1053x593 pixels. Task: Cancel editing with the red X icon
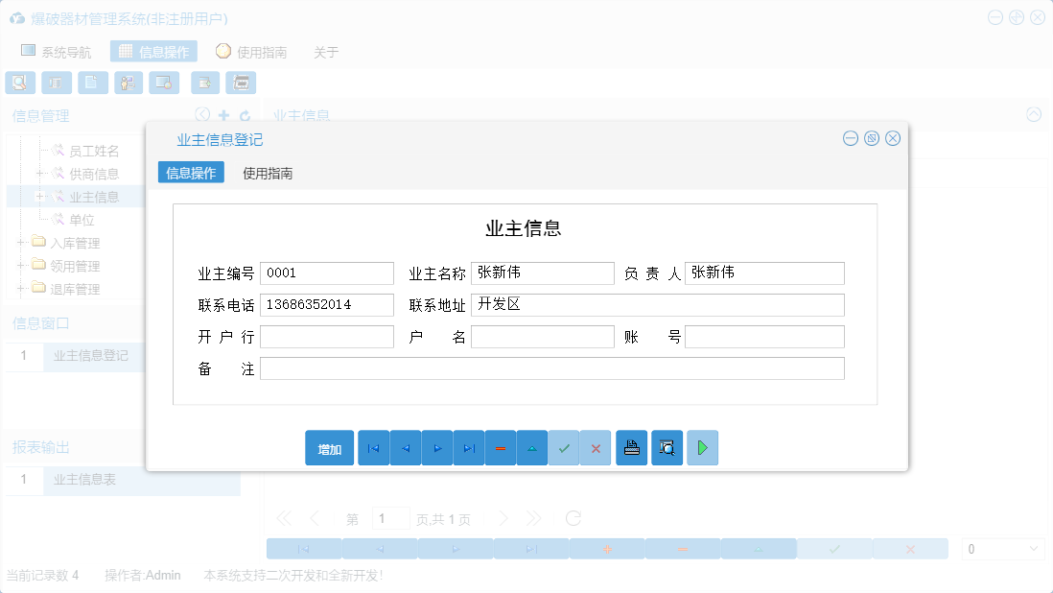coord(596,448)
